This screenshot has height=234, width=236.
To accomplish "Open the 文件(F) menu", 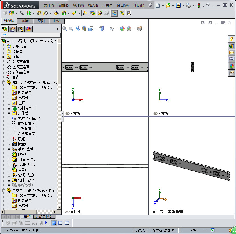I will (49, 6).
